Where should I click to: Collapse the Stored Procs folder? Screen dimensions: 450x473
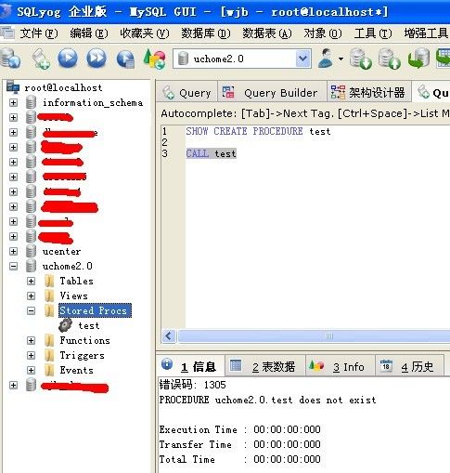[31, 310]
